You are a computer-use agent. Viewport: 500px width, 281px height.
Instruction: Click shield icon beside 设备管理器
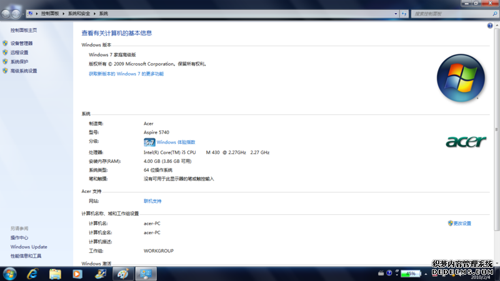(5, 43)
